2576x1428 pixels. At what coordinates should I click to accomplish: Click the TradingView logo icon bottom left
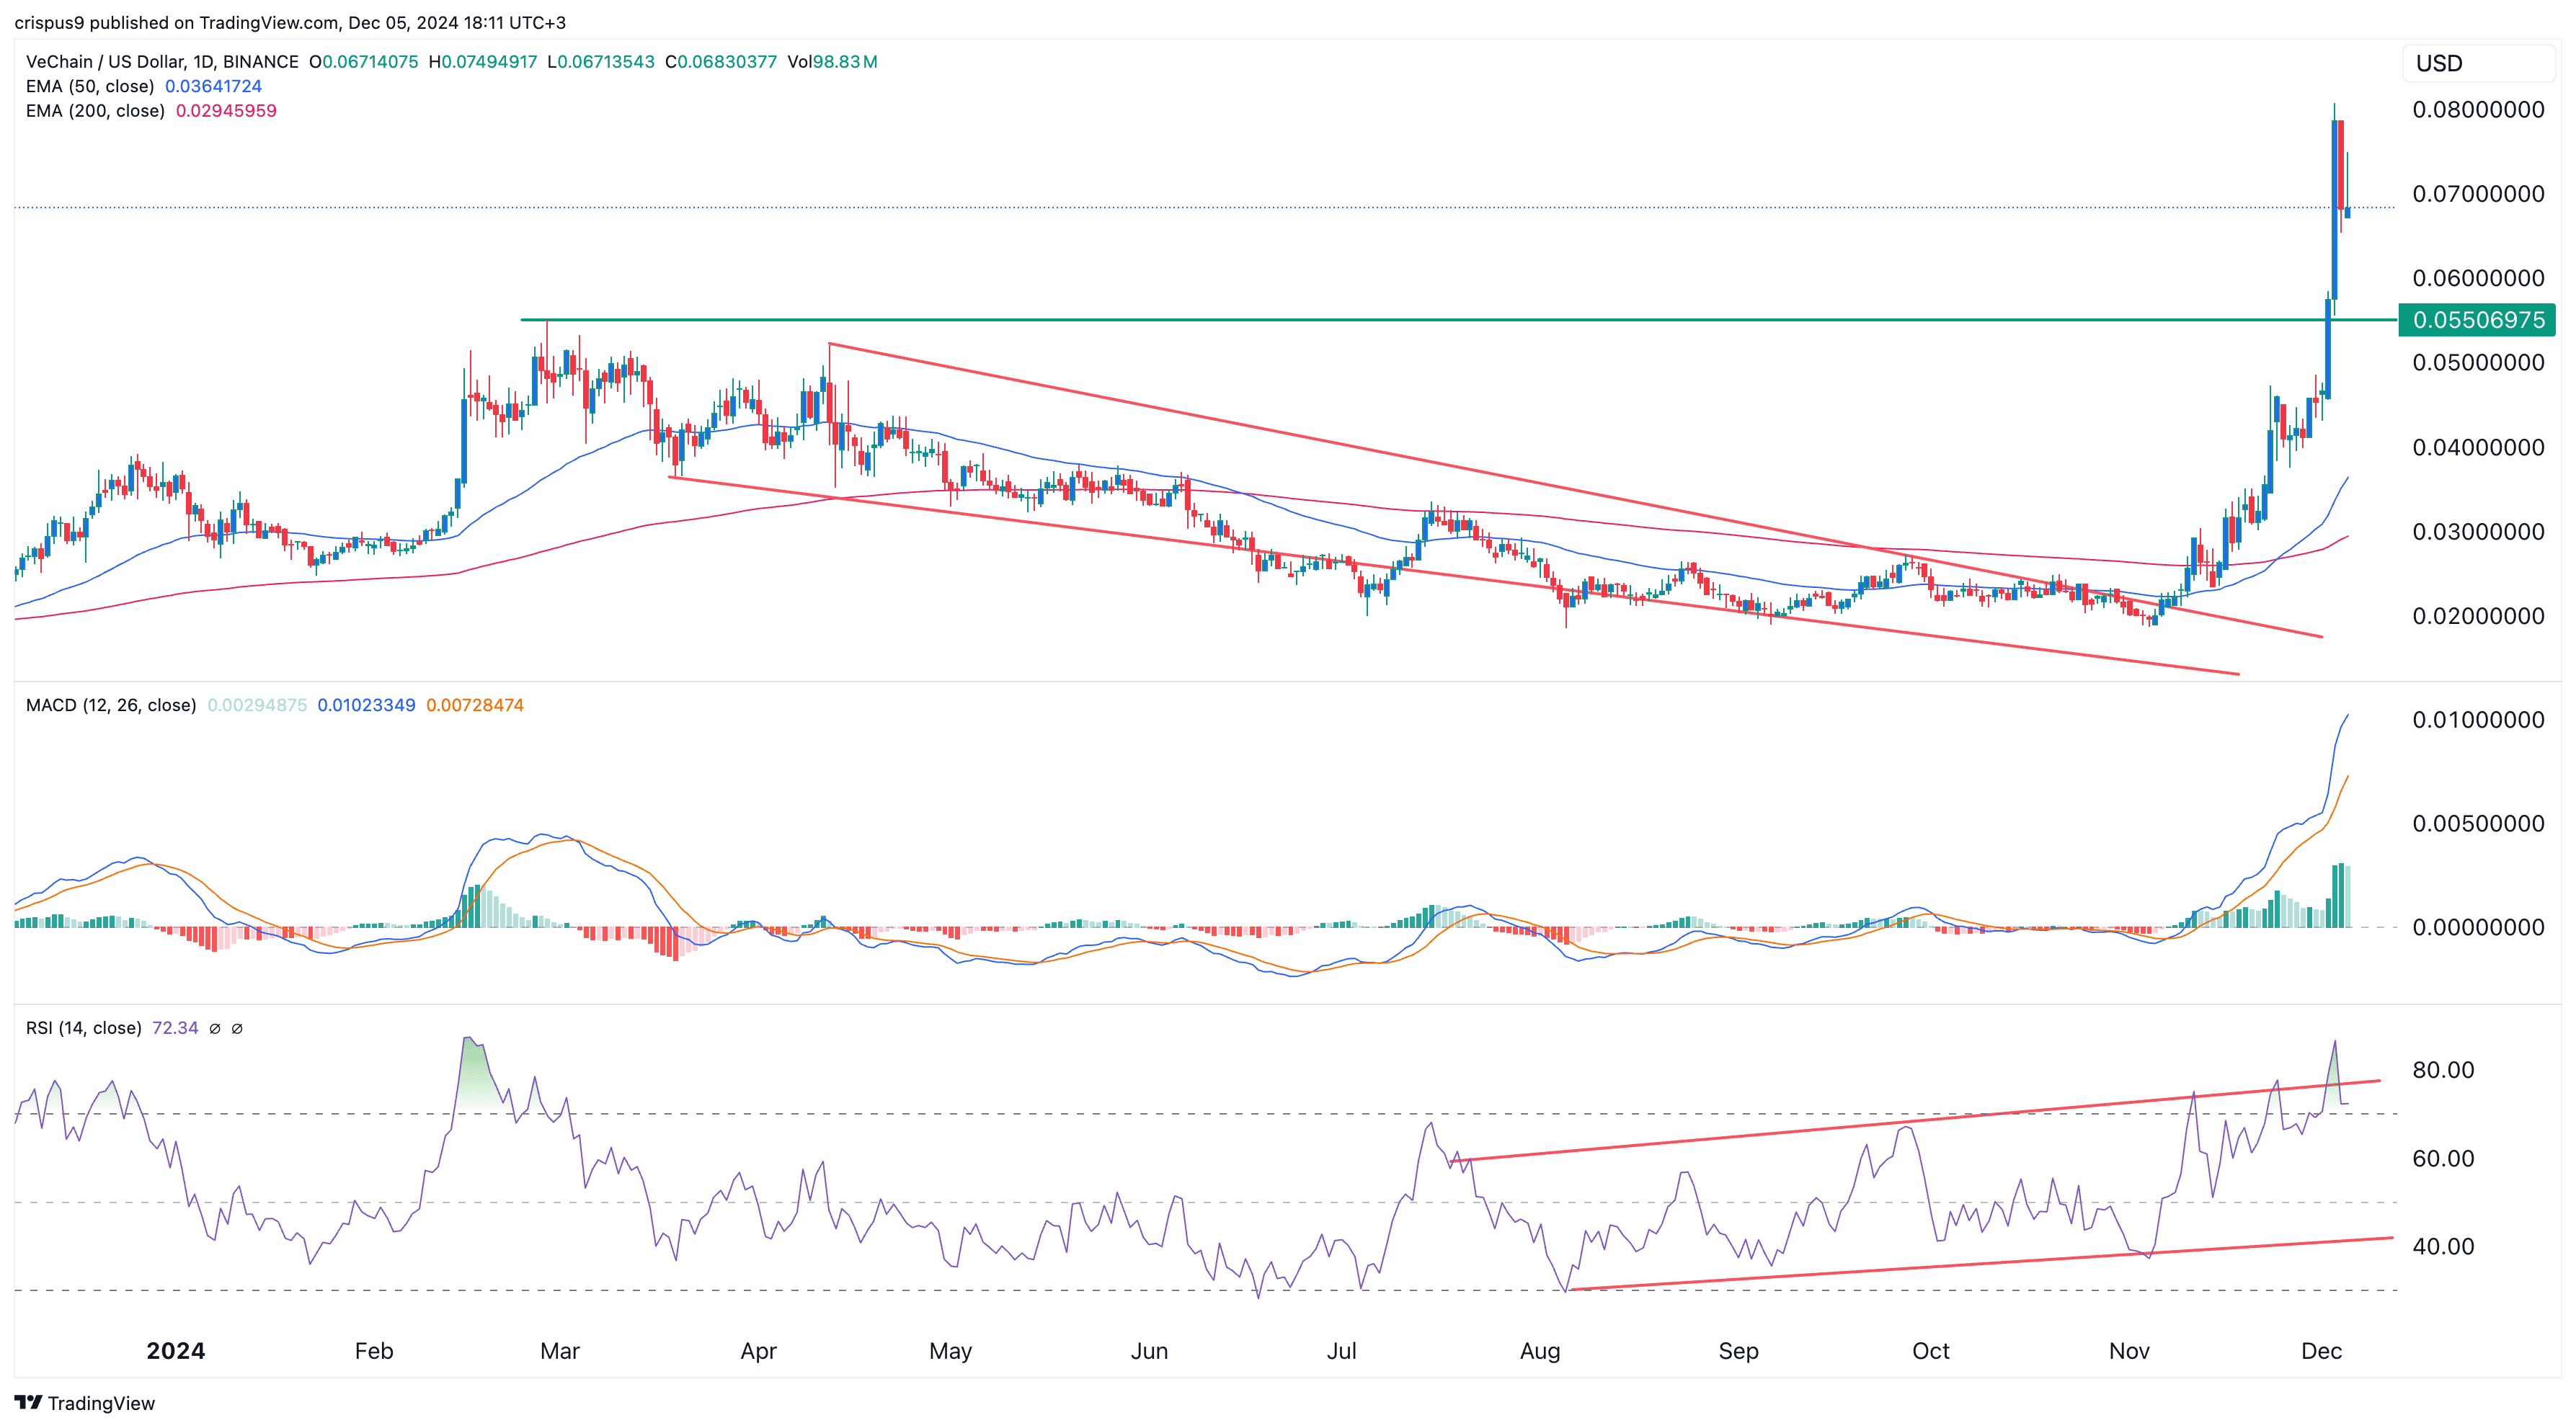coord(30,1403)
